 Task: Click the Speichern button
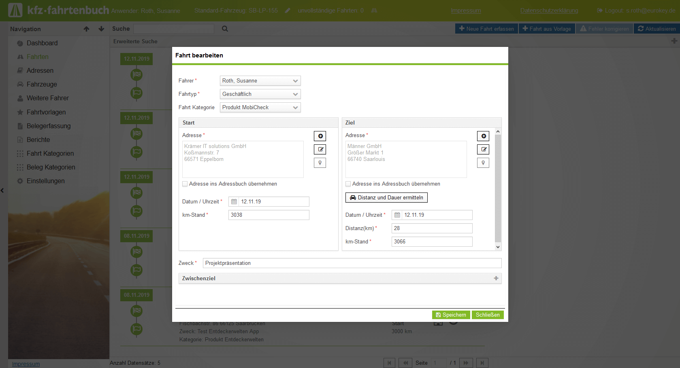[451, 315]
